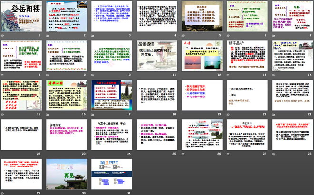
Task: Click the animation star icon under slide 16
Action: tap(48, 114)
